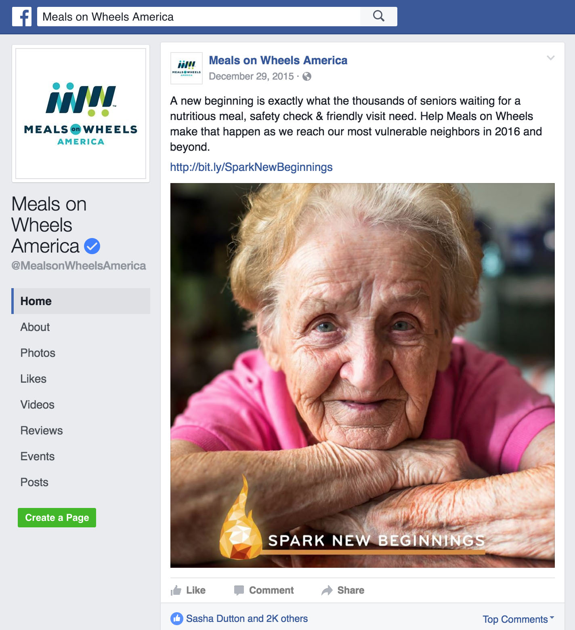The width and height of the screenshot is (575, 630).
Task: Select the Home tab in sidebar
Action: 81,301
